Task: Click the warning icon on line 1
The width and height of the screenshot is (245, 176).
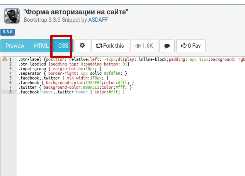Action: click(x=5, y=59)
